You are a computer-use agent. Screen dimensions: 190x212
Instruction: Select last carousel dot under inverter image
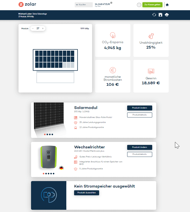point(54,173)
